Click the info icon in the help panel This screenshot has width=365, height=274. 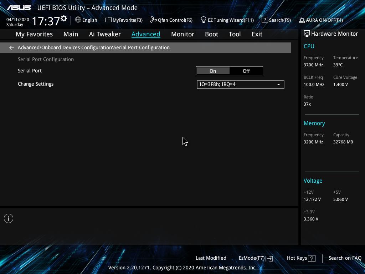(9, 219)
